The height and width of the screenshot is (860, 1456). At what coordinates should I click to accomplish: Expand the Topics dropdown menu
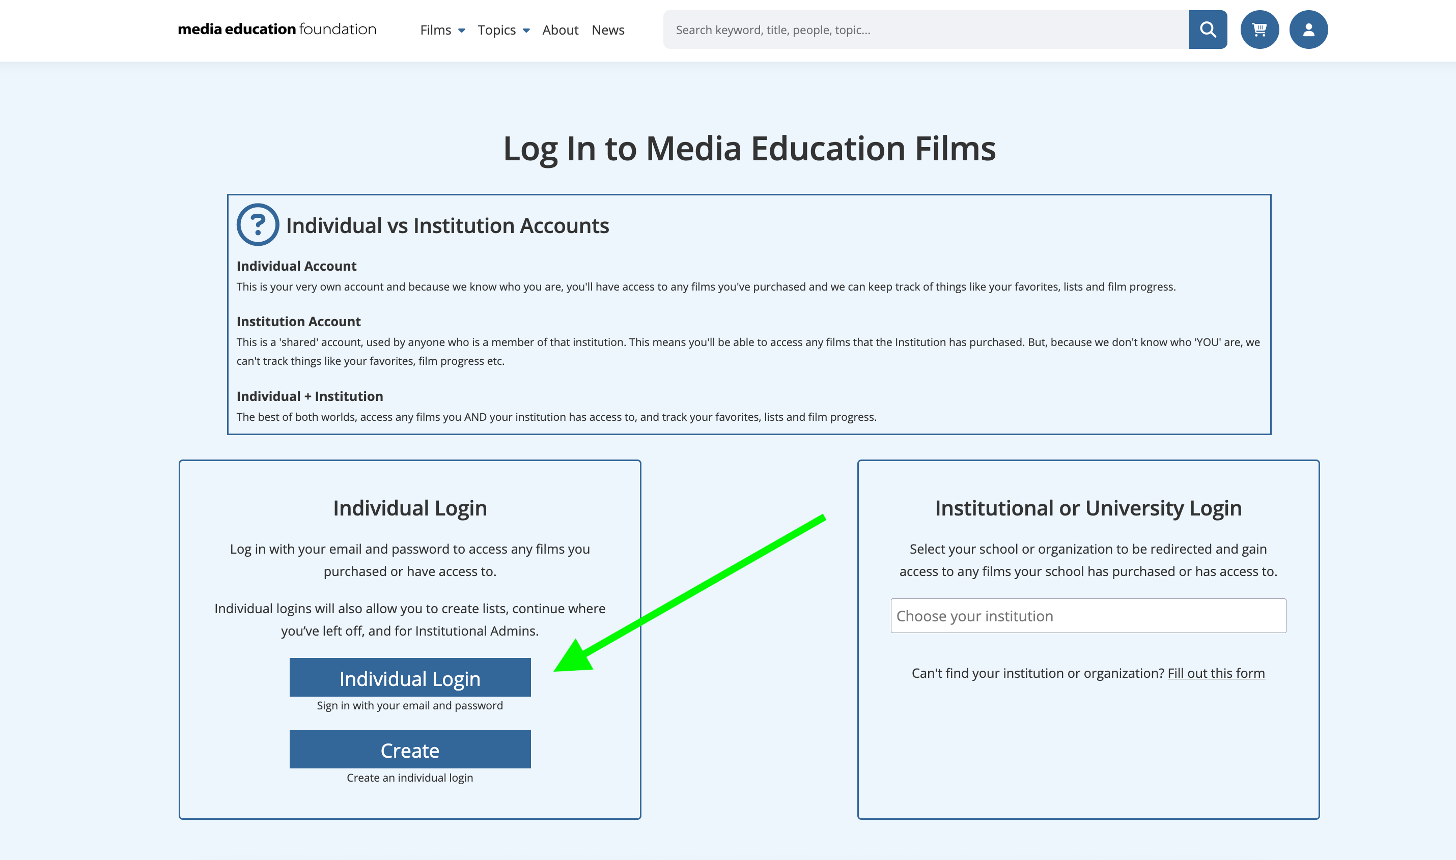pyautogui.click(x=503, y=30)
